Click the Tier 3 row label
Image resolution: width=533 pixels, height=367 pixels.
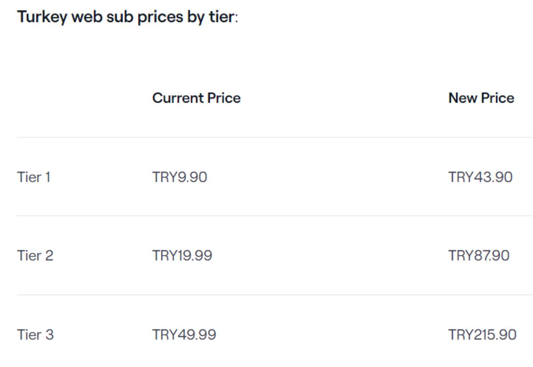pyautogui.click(x=35, y=335)
